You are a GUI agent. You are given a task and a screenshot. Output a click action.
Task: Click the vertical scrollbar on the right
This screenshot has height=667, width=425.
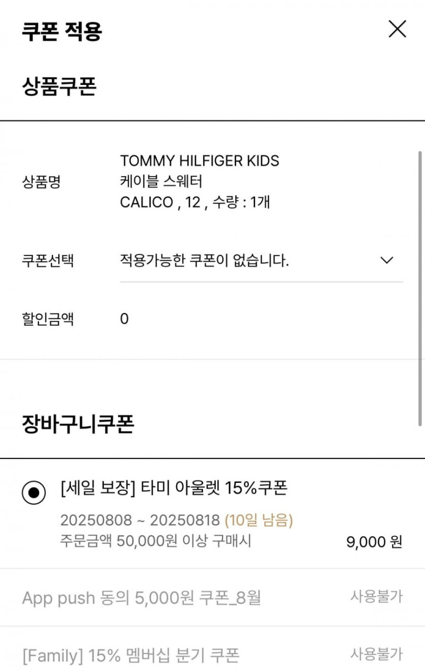click(x=420, y=287)
